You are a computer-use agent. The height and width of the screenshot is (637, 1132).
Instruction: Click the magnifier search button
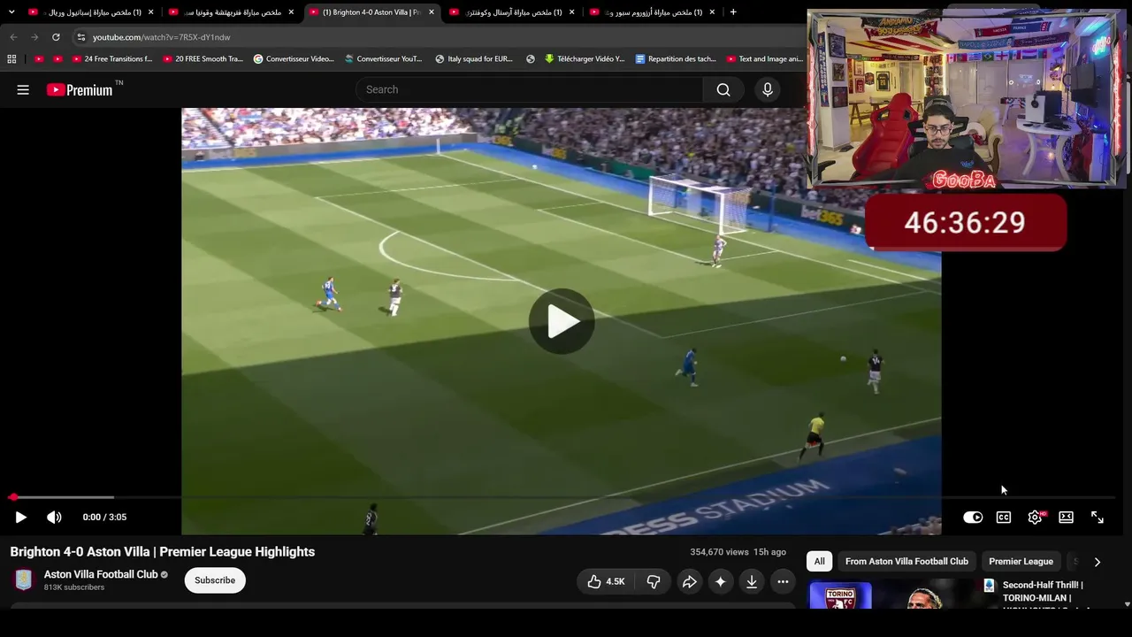[723, 89]
